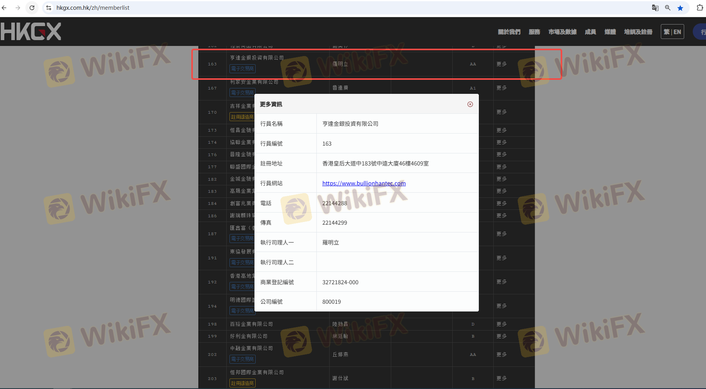This screenshot has height=389, width=706.
Task: Click 更多 for member row 163
Action: 501,64
